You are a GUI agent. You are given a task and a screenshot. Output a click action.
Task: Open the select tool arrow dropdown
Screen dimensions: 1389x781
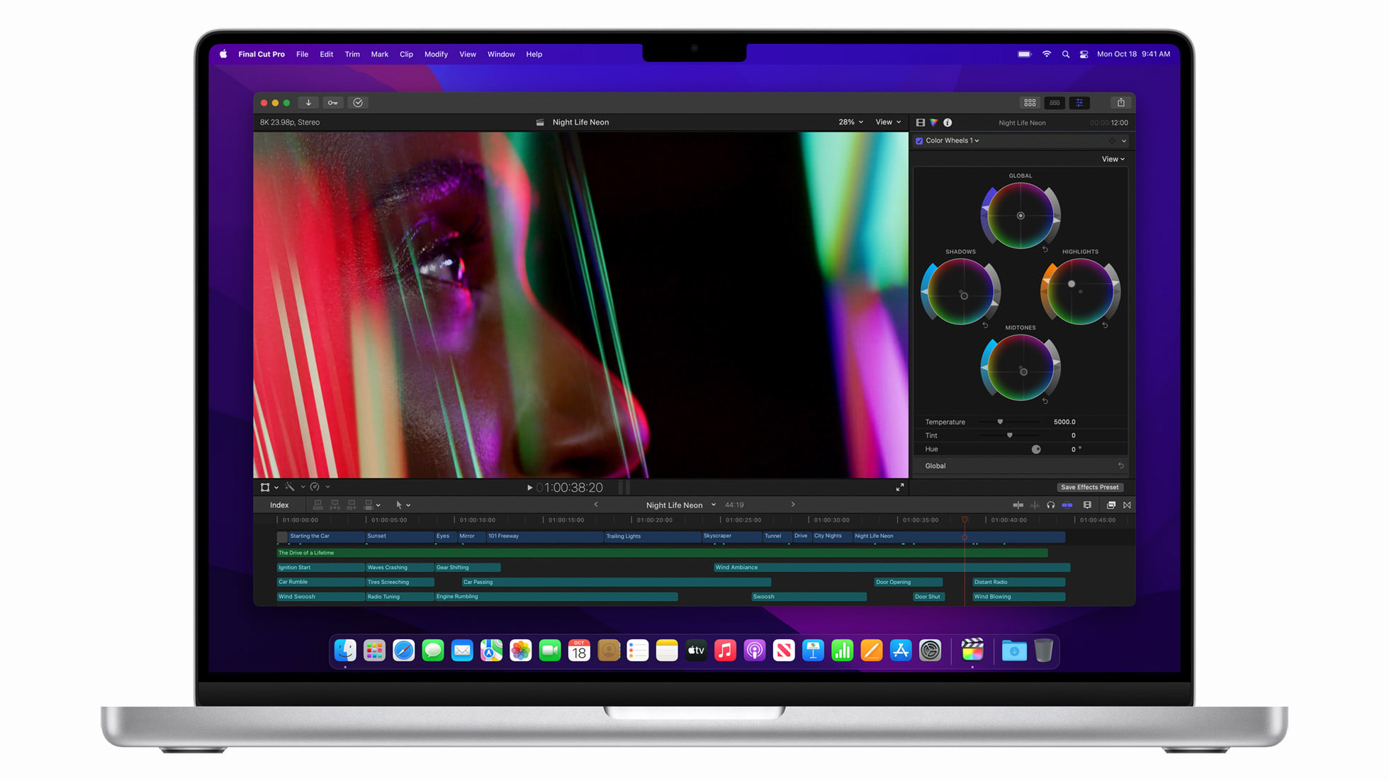click(x=403, y=505)
